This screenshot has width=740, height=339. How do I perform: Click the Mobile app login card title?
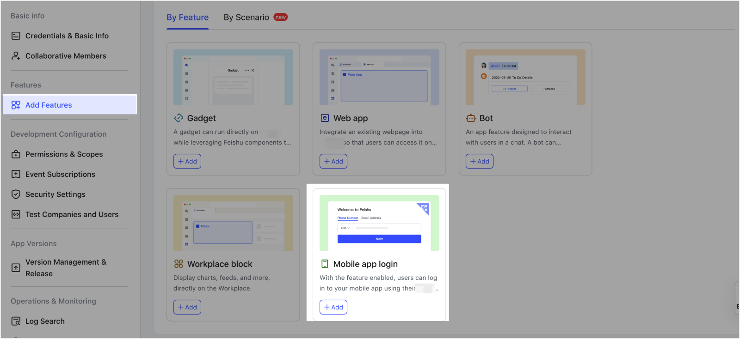[365, 264]
